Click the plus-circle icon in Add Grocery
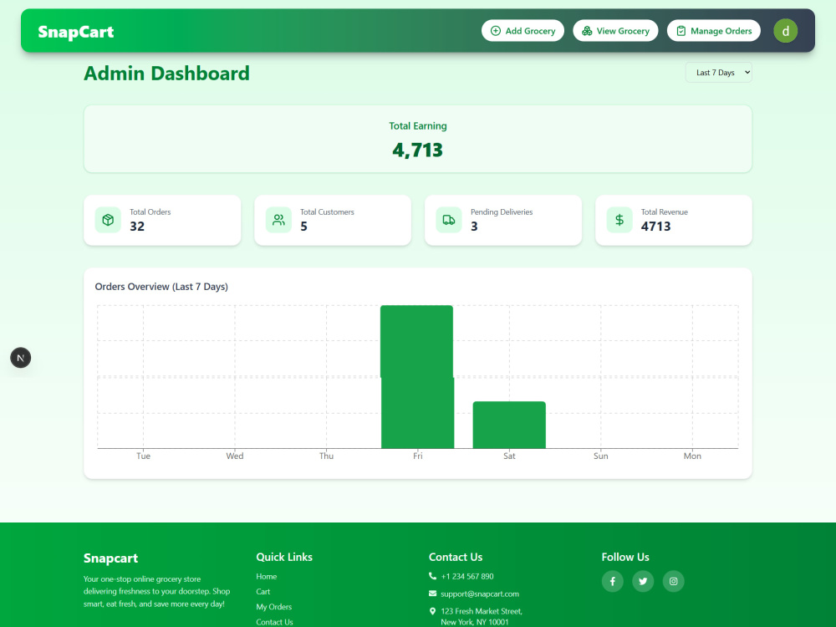 coord(495,31)
